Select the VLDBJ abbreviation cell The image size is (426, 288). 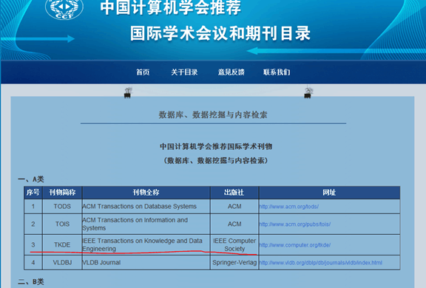pyautogui.click(x=62, y=262)
